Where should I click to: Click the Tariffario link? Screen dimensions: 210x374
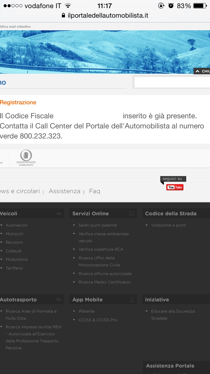point(14,268)
